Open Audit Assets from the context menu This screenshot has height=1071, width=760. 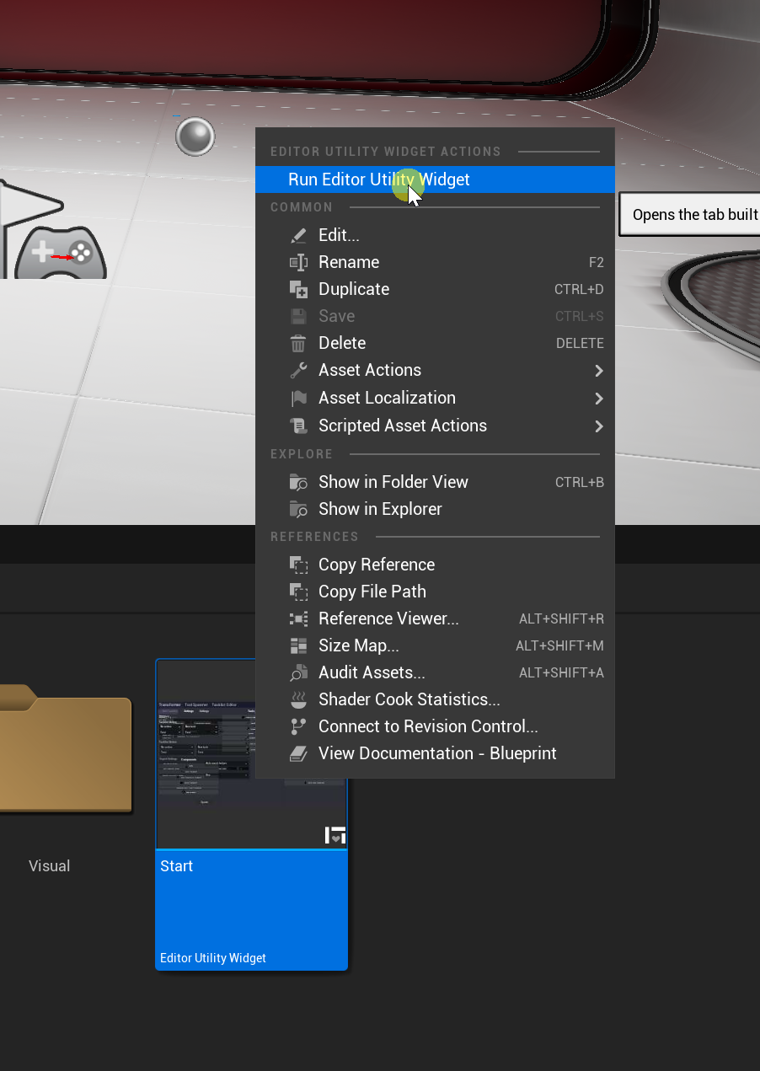click(371, 672)
